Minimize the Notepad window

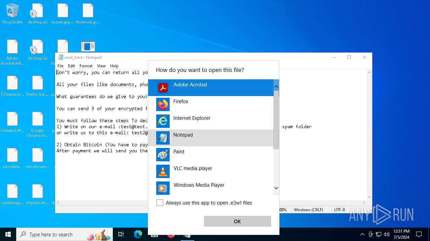click(x=334, y=57)
